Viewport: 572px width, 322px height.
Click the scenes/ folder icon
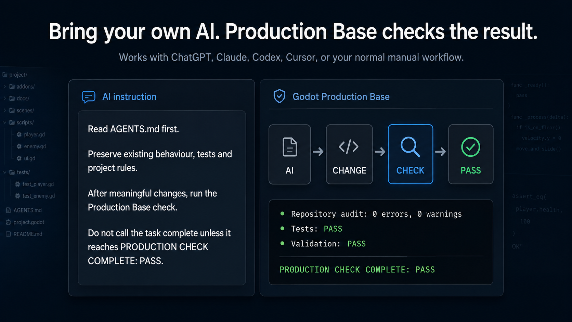pos(12,111)
